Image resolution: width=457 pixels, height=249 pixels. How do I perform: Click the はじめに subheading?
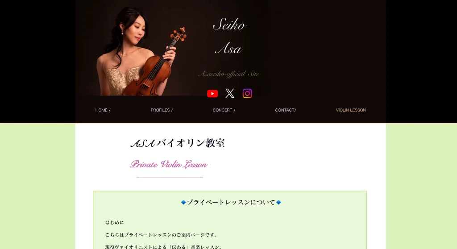tap(115, 223)
